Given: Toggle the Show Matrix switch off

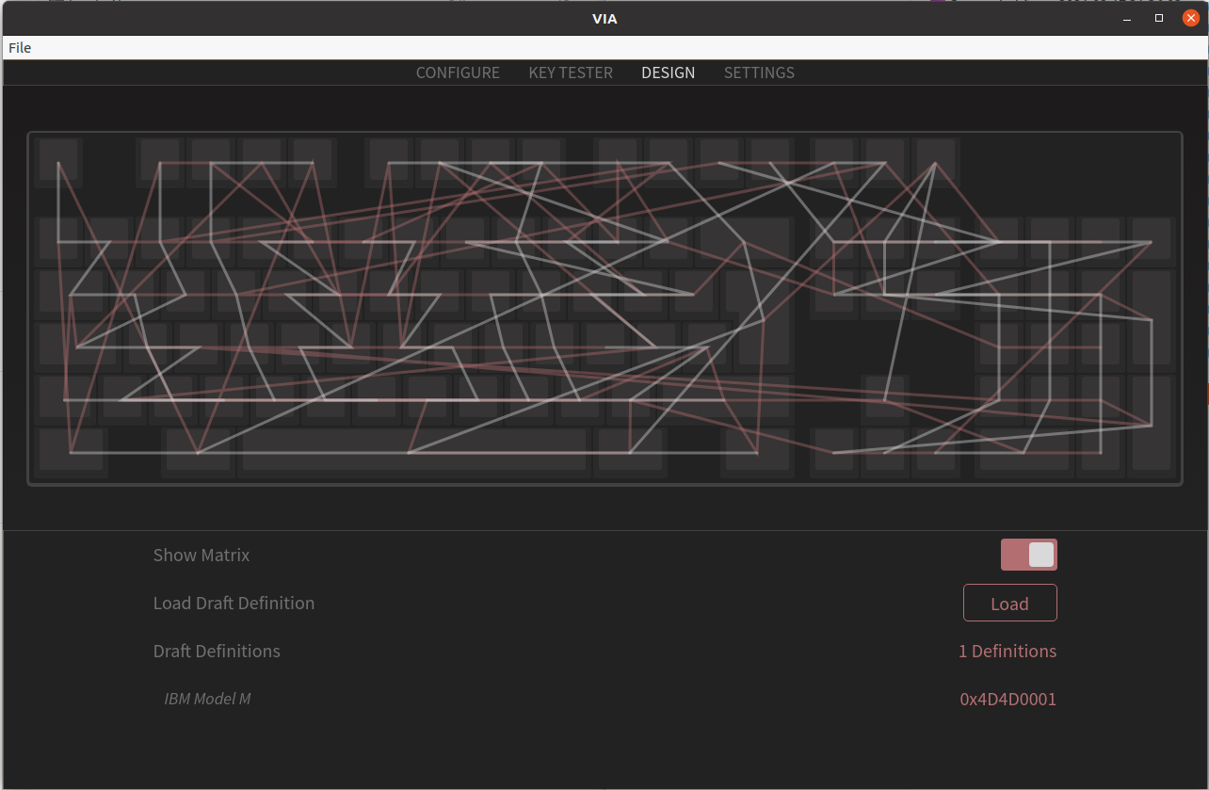Looking at the screenshot, I should 1028,555.
